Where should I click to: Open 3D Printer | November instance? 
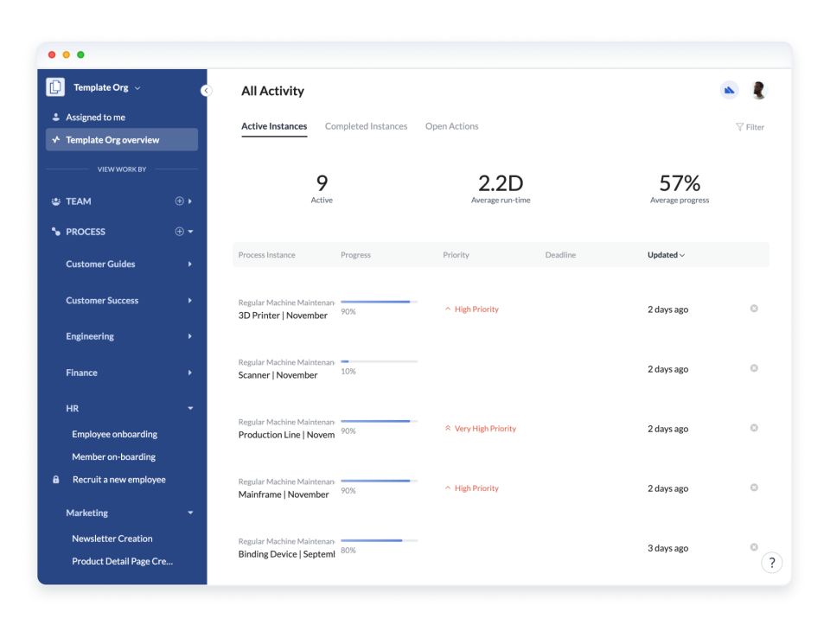coord(284,316)
